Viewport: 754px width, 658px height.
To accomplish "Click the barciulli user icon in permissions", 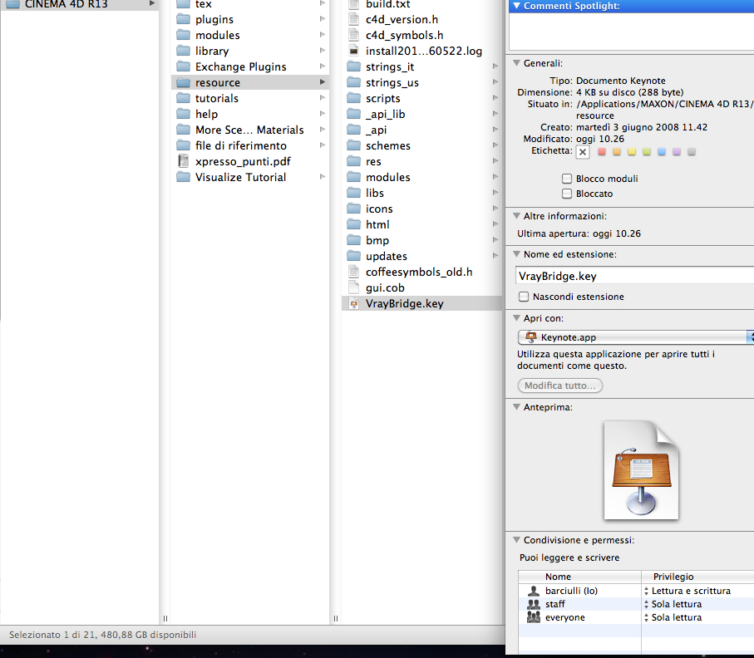I will (533, 592).
